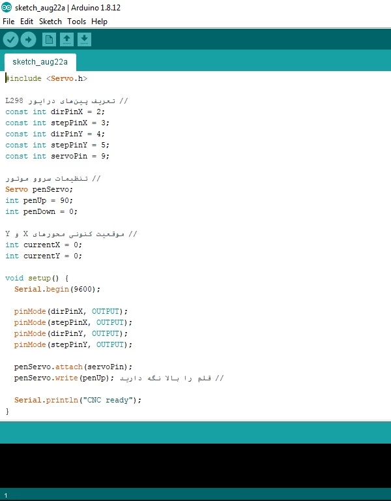This screenshot has width=391, height=501.
Task: Click the line number in the status bar
Action: [6, 496]
